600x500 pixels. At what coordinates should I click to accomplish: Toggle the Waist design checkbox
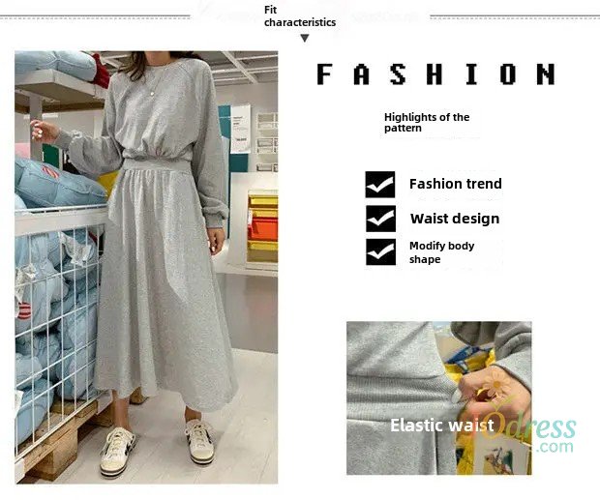click(380, 219)
